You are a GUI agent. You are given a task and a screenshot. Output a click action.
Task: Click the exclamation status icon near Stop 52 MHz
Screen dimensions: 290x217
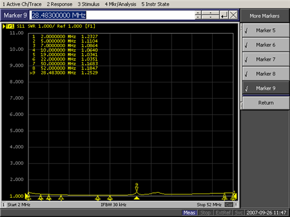(236, 205)
